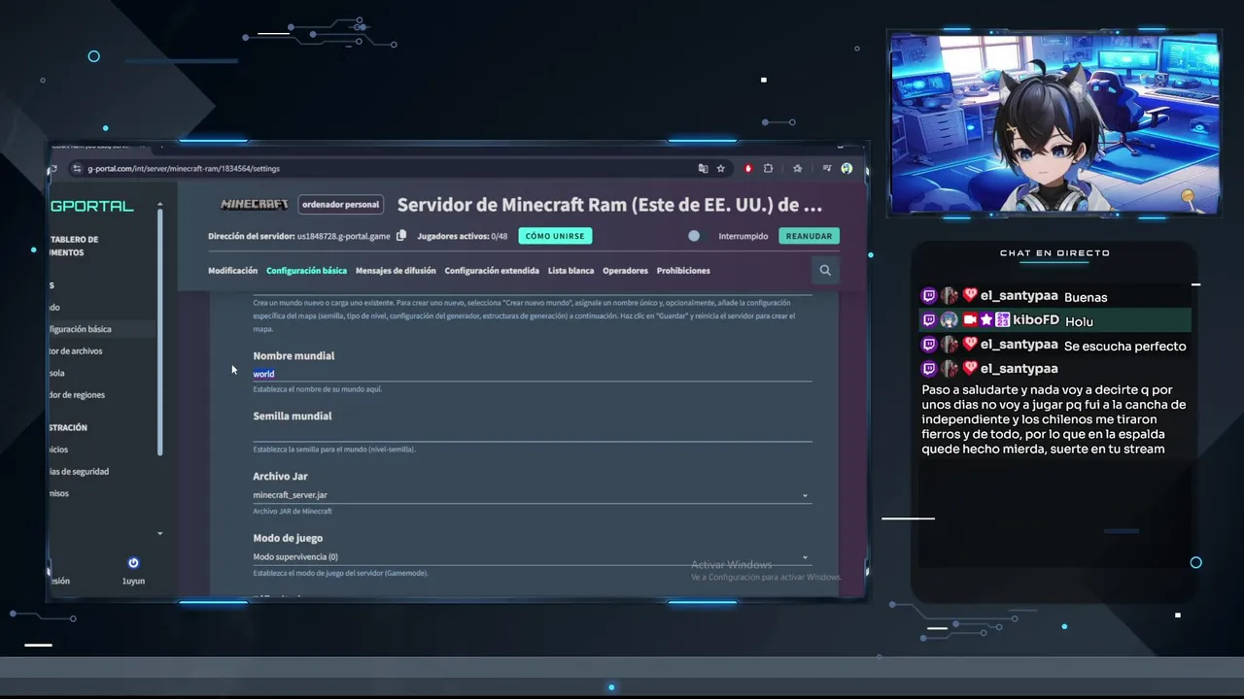This screenshot has height=699, width=1244.
Task: Bookmark the page with the address bar star
Action: coord(721,168)
